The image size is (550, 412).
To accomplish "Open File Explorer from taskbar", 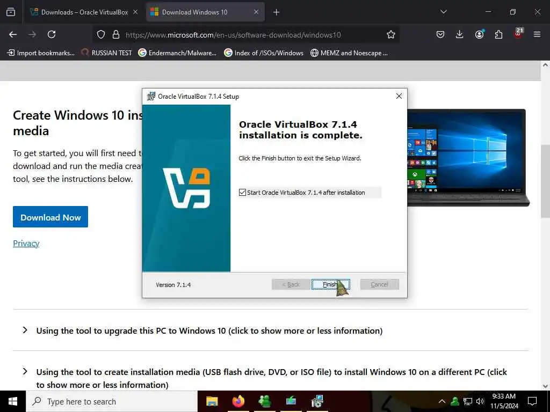I will (x=212, y=401).
